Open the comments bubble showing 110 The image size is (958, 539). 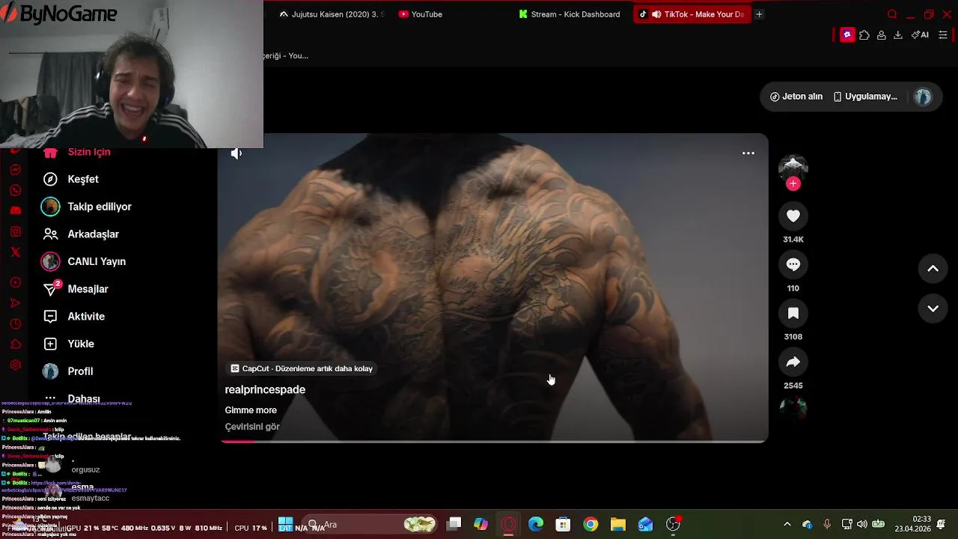pyautogui.click(x=793, y=264)
